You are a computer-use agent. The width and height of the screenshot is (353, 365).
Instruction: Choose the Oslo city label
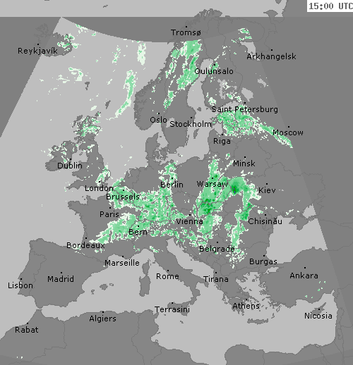click(x=158, y=120)
